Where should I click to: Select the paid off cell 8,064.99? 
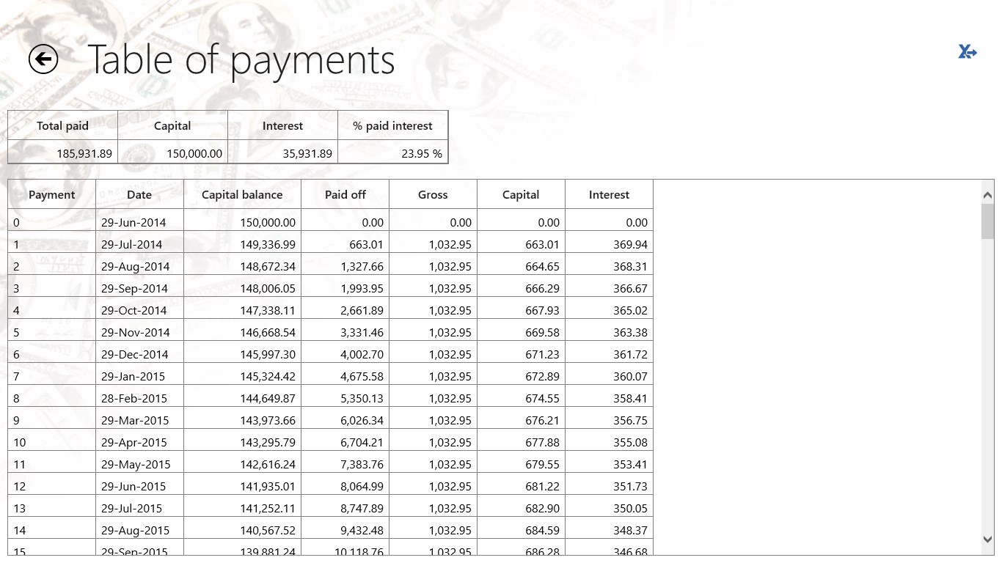(362, 487)
